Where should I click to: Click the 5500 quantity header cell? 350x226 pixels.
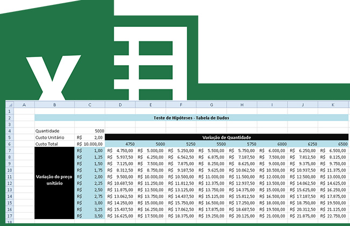(212, 144)
